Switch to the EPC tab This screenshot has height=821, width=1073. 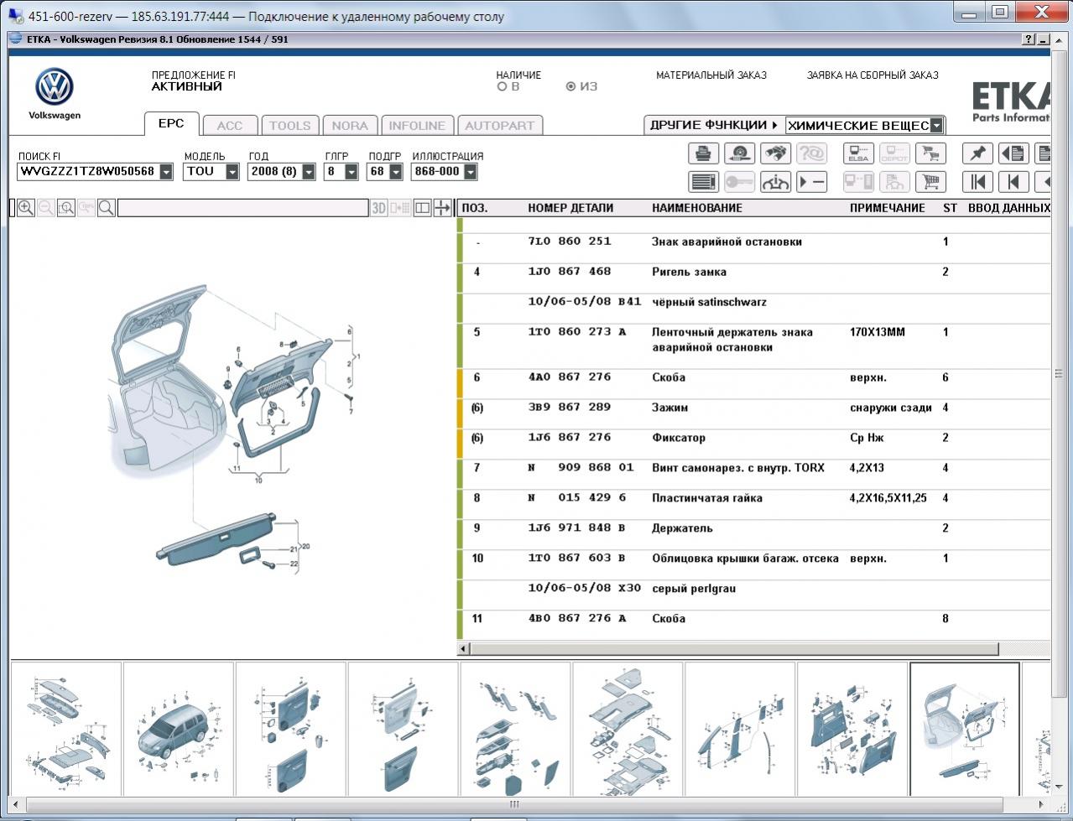tap(171, 123)
